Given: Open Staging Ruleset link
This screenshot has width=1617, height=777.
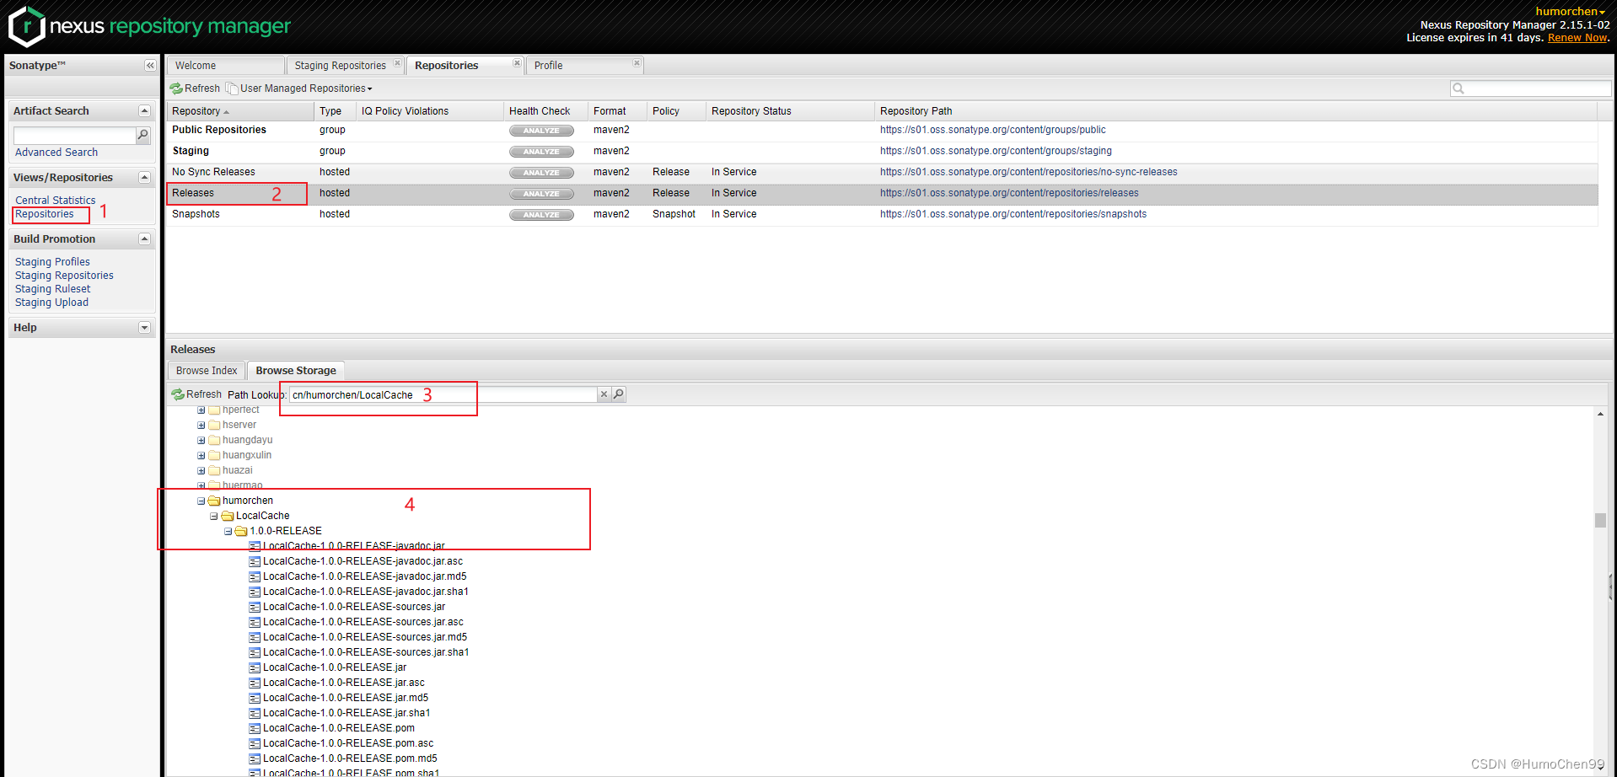Looking at the screenshot, I should pyautogui.click(x=52, y=289).
